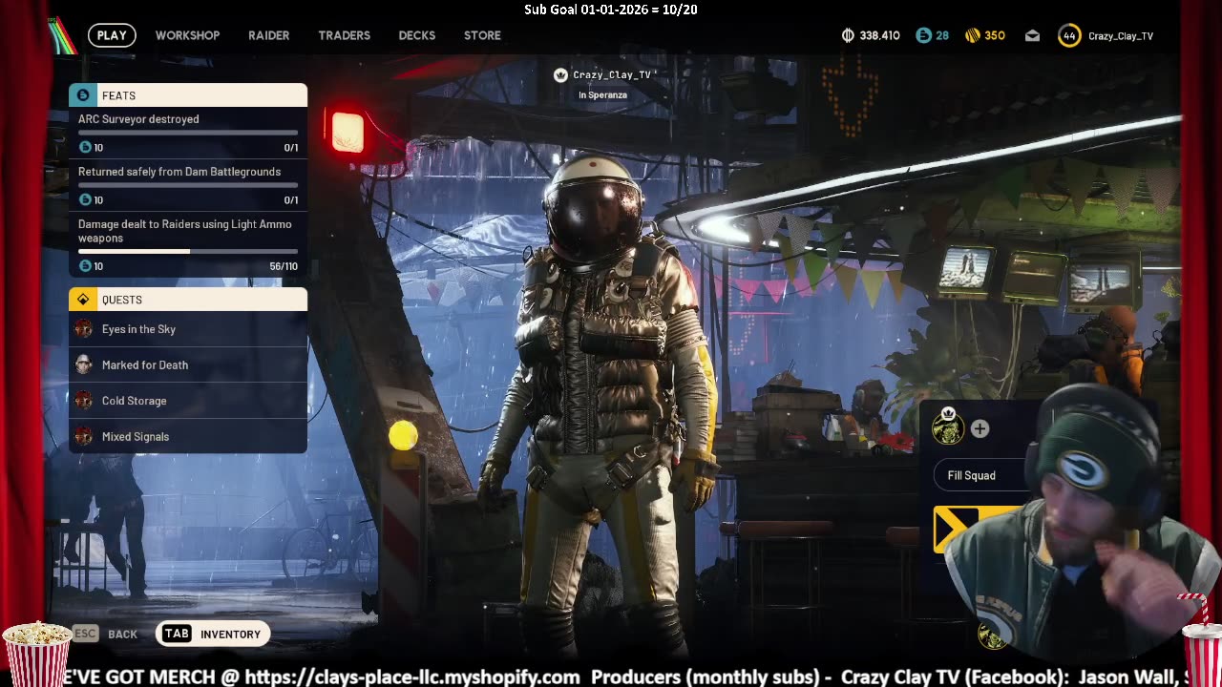Click the yellow play arrow button
Viewport: 1222px width, 687px height.
point(958,528)
